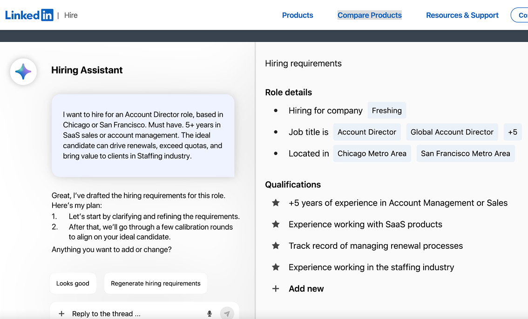The width and height of the screenshot is (528, 319).
Task: Click Regenerate hiring requirements button
Action: tap(156, 283)
